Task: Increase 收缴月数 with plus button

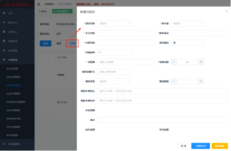Action: (x=201, y=62)
